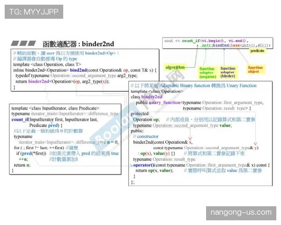Click 'count_if(InputIterator first, InputIterator last,'
Screen dimensions: 281x225
pyautogui.click(x=55, y=120)
